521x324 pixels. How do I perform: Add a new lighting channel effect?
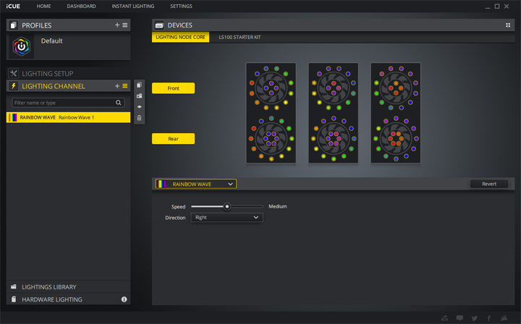pos(117,86)
